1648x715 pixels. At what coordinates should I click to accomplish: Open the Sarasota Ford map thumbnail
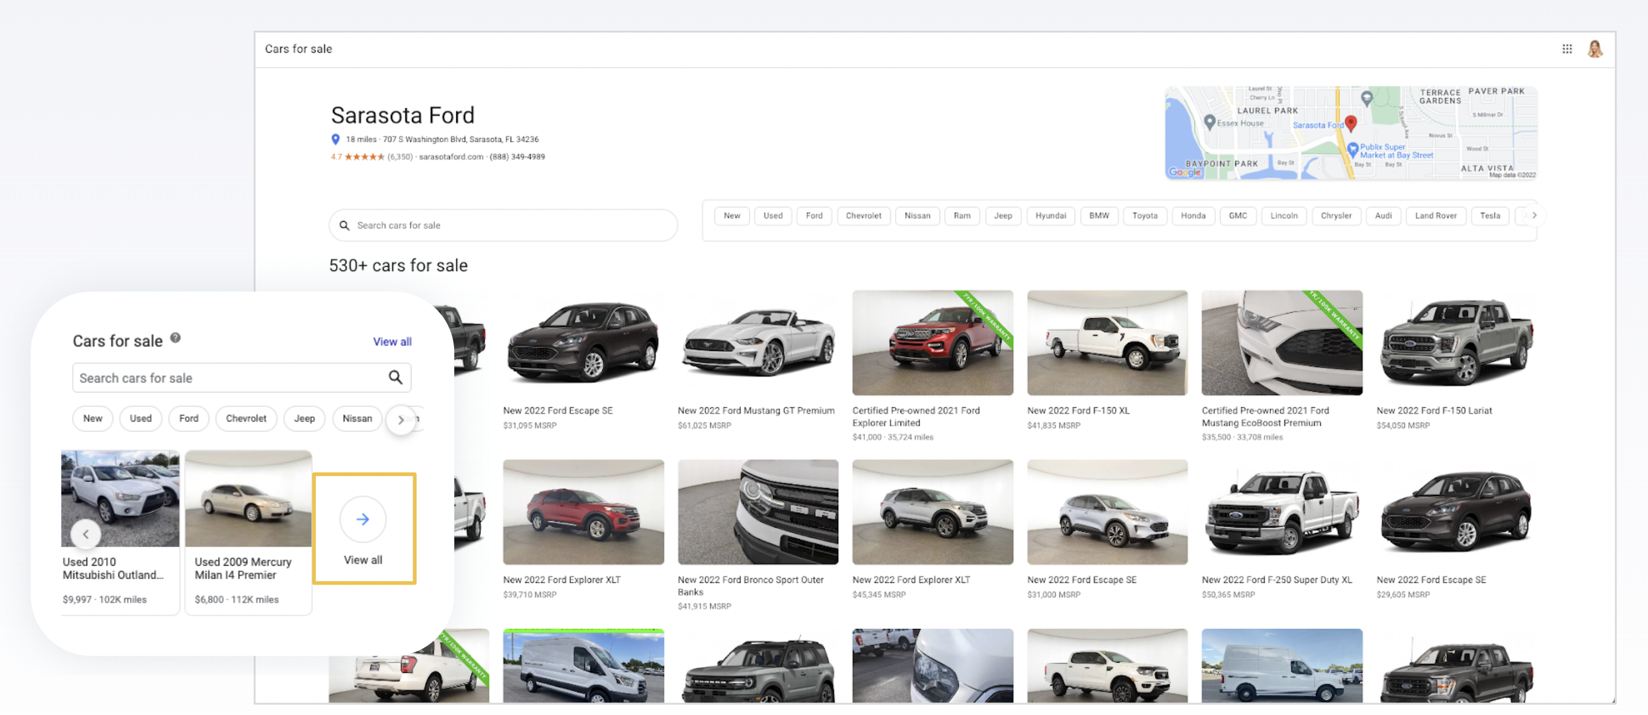click(x=1350, y=132)
